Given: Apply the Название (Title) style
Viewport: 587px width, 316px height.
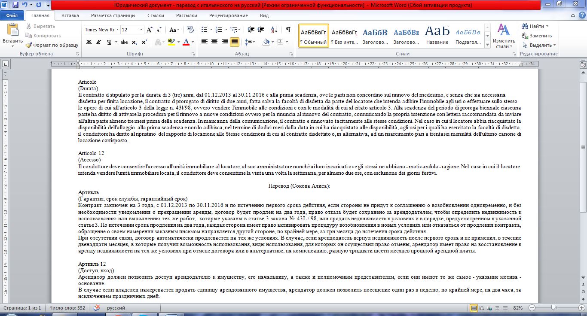Looking at the screenshot, I should 437,36.
